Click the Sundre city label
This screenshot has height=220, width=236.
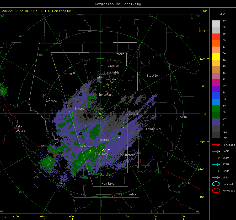[x=79, y=108]
